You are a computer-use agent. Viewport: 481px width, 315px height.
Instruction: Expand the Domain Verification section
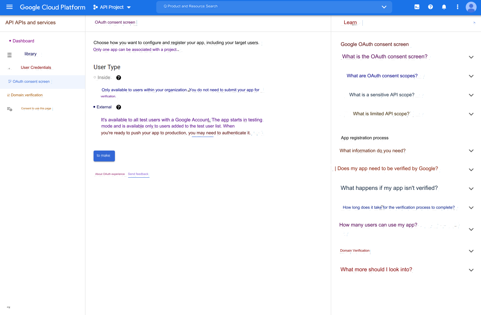tap(471, 251)
